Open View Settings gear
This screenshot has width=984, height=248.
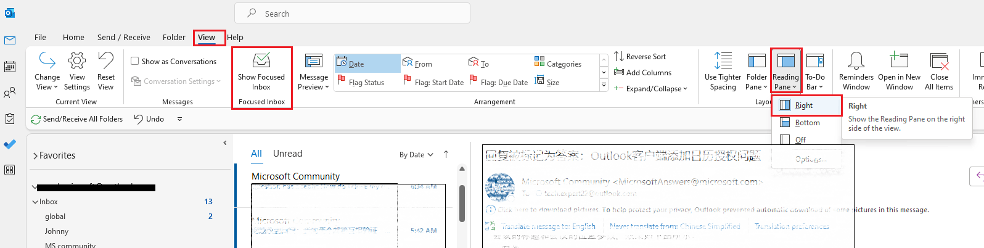click(77, 71)
